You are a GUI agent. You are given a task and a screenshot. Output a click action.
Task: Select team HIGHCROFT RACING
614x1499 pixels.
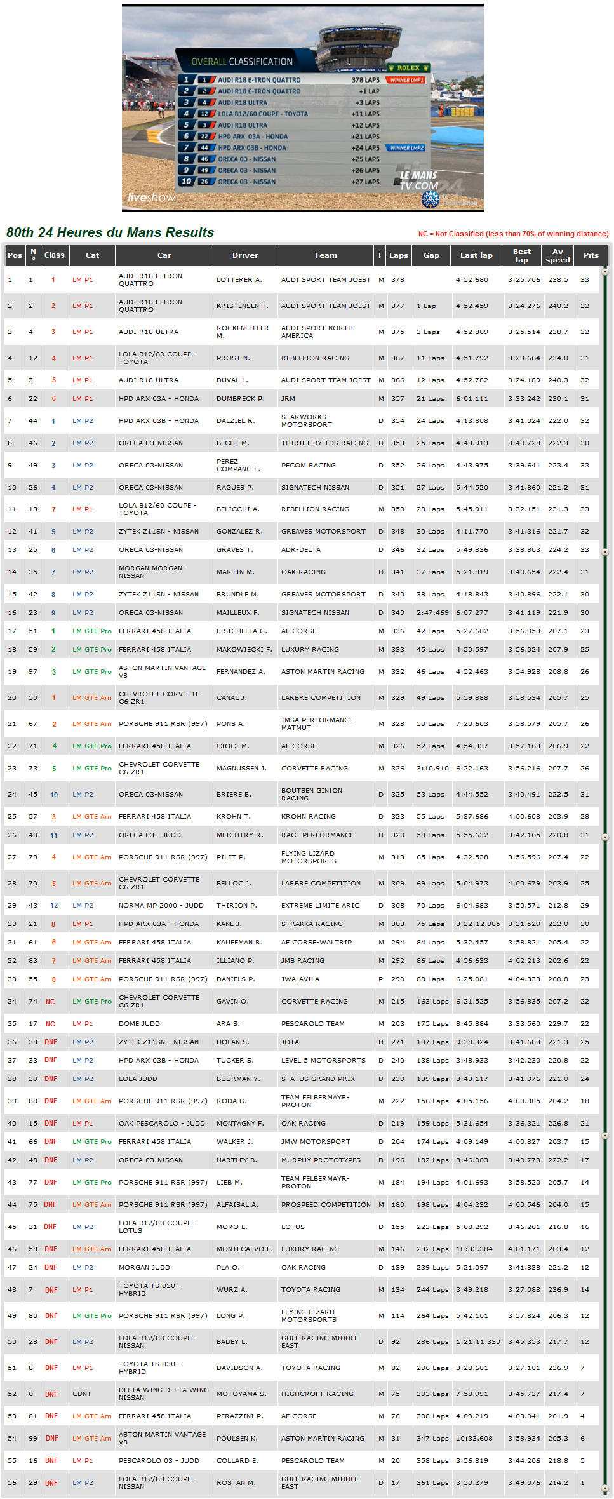pos(317,1394)
